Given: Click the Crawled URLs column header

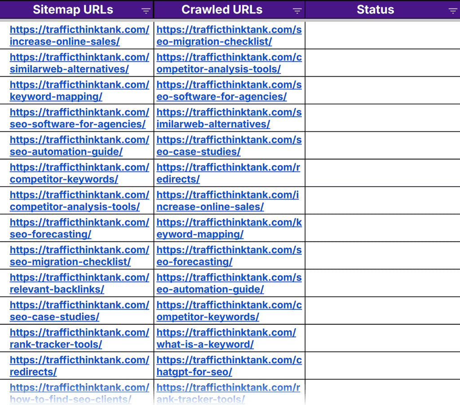Looking at the screenshot, I should [222, 9].
